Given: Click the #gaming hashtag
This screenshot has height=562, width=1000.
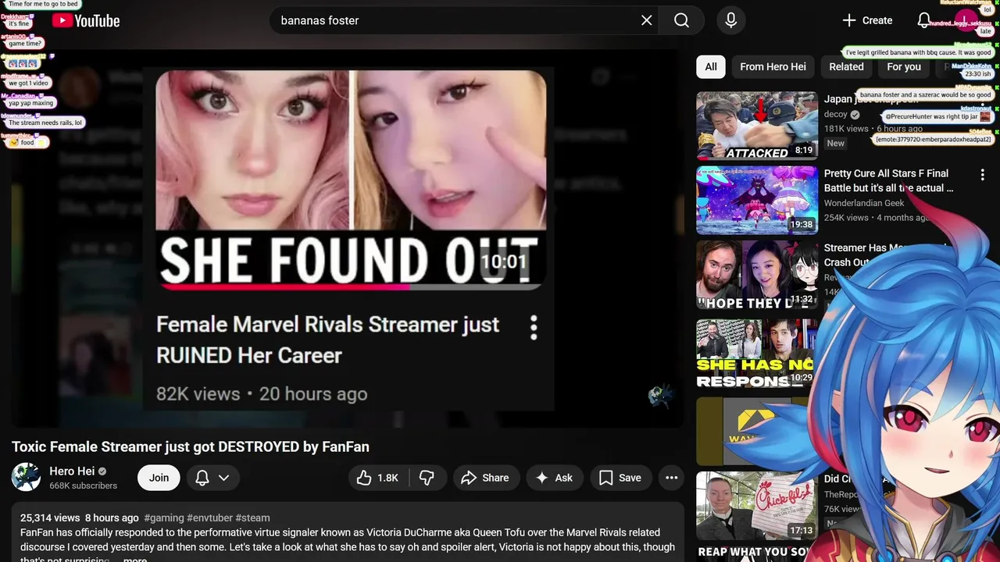Looking at the screenshot, I should click(163, 518).
